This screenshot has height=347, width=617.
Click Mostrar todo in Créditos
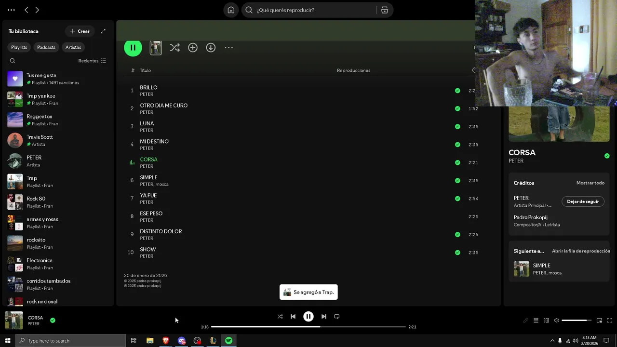click(x=590, y=183)
